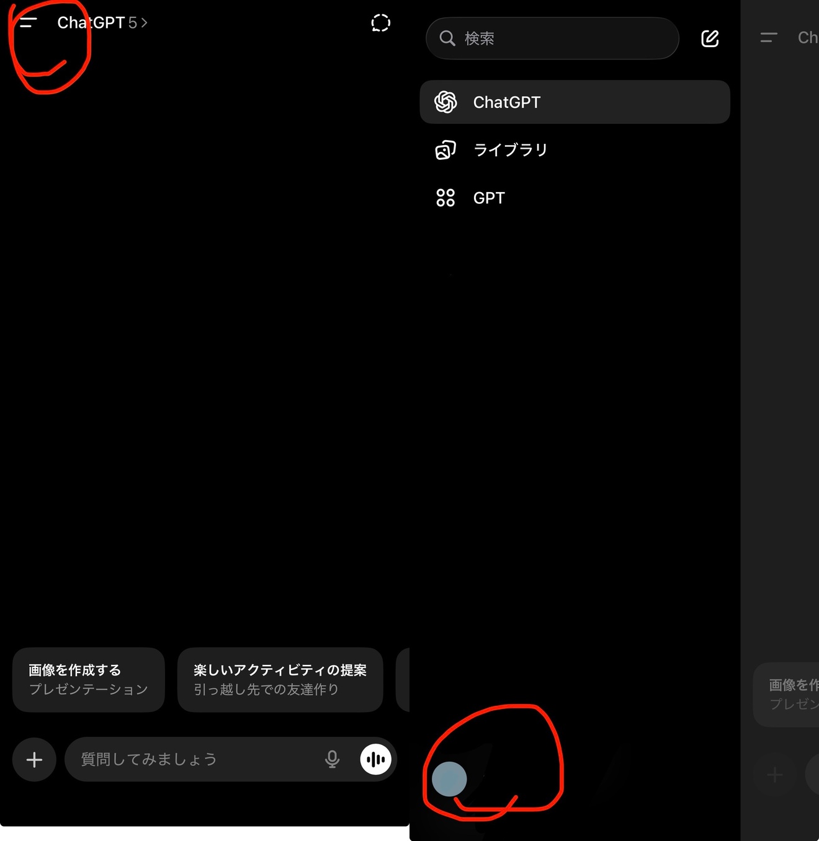Tap the microphone dictation icon
The image size is (819, 841).
click(333, 759)
